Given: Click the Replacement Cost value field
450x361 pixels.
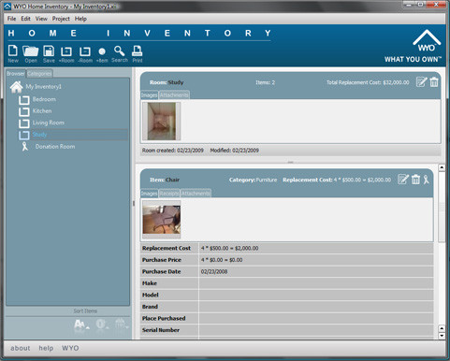Looking at the screenshot, I should (x=316, y=248).
